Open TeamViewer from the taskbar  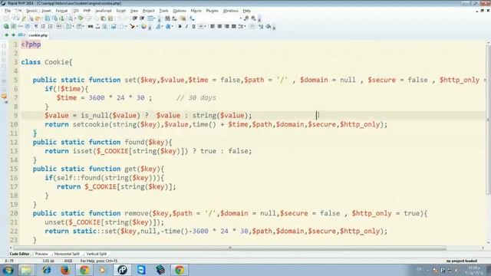141,270
